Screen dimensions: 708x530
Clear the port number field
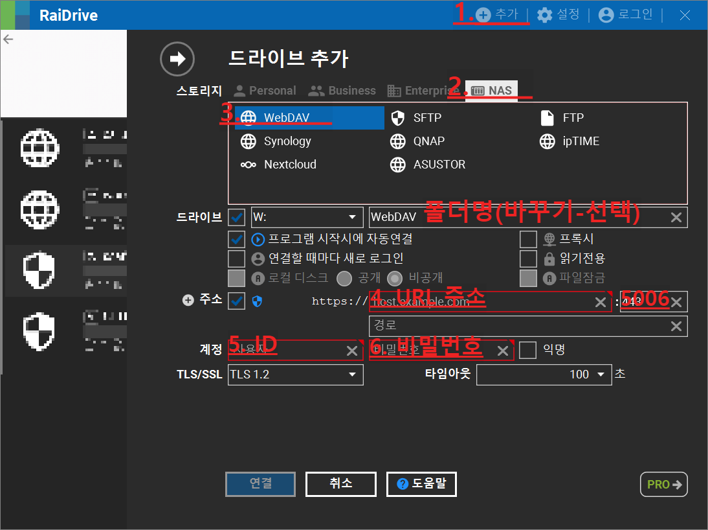coord(676,302)
